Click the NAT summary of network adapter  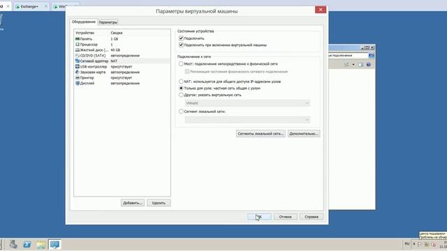tap(114, 61)
